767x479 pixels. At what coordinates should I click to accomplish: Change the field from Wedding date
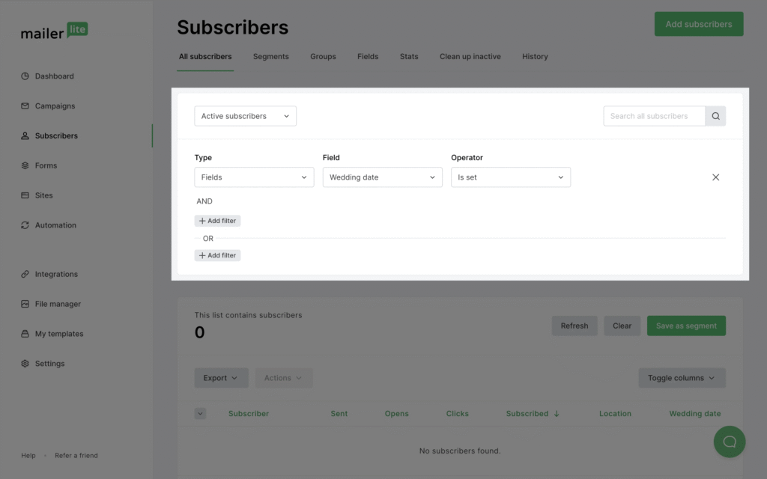382,177
